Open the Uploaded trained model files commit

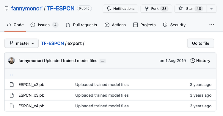coord(70,61)
